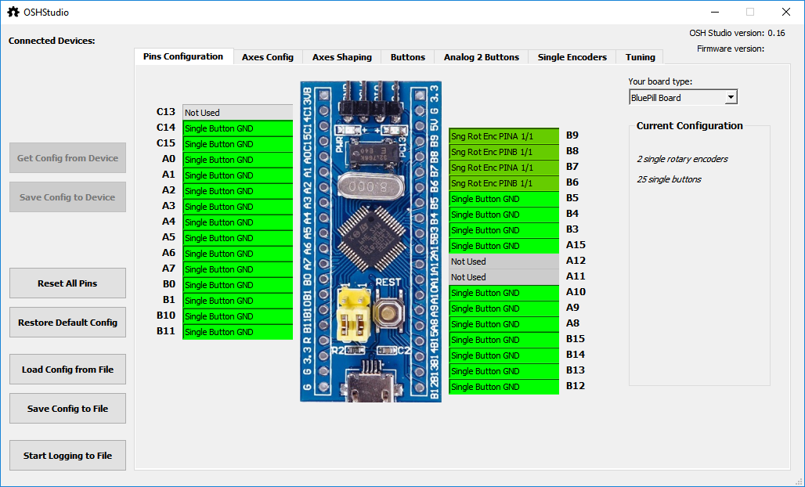Screen dimensions: 805x487
Task: Click the BluePill board image
Action: point(370,241)
